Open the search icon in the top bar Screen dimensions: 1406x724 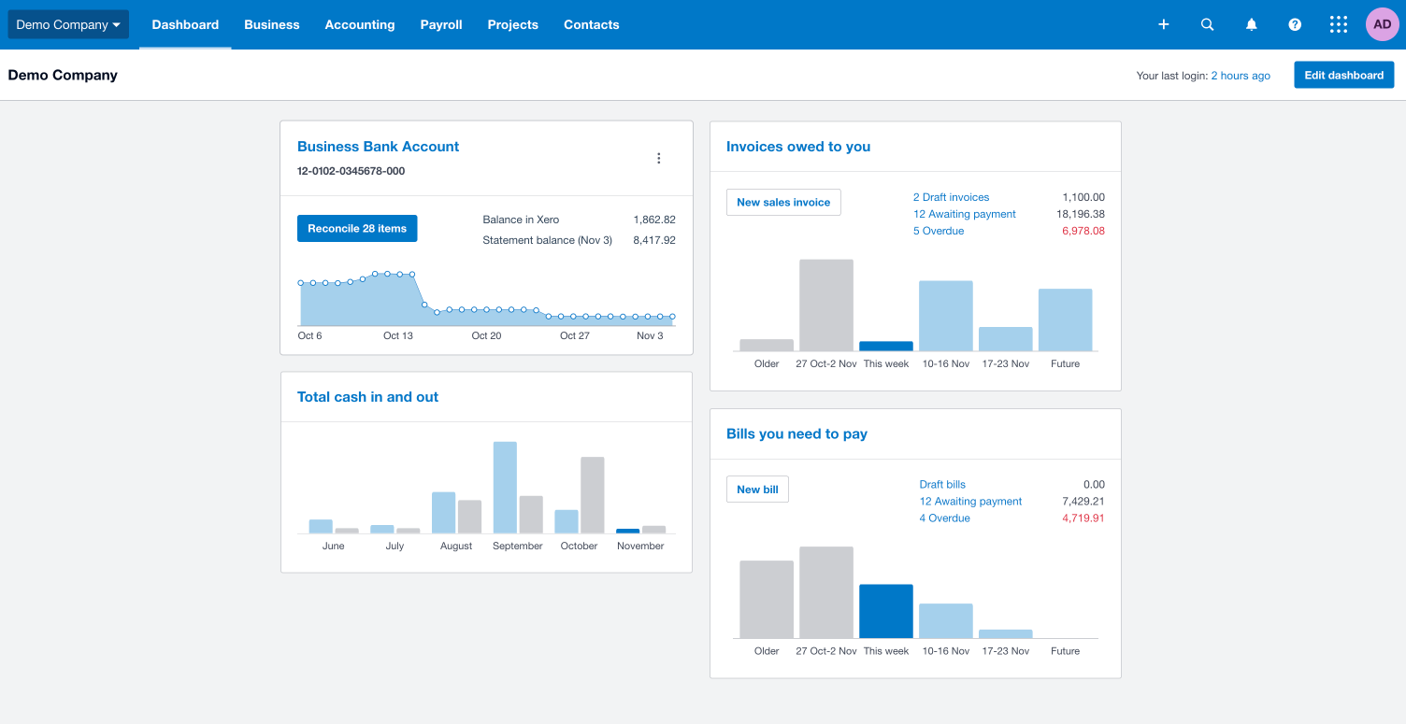1207,24
